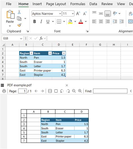This screenshot has width=133, height=149.
Task: Zoom out in PDF viewer
Action: click(x=74, y=91)
